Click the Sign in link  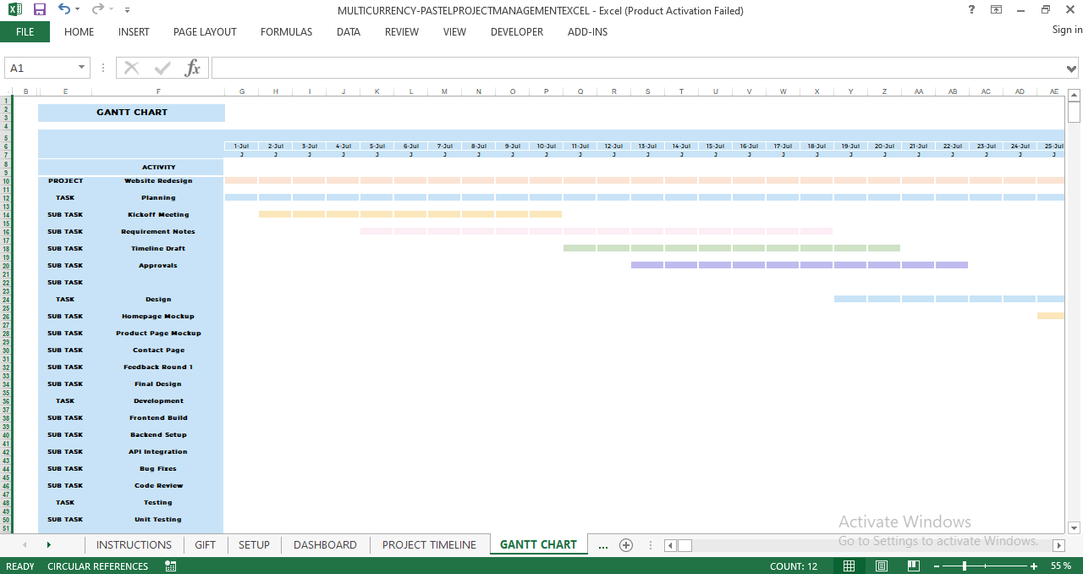pyautogui.click(x=1067, y=30)
